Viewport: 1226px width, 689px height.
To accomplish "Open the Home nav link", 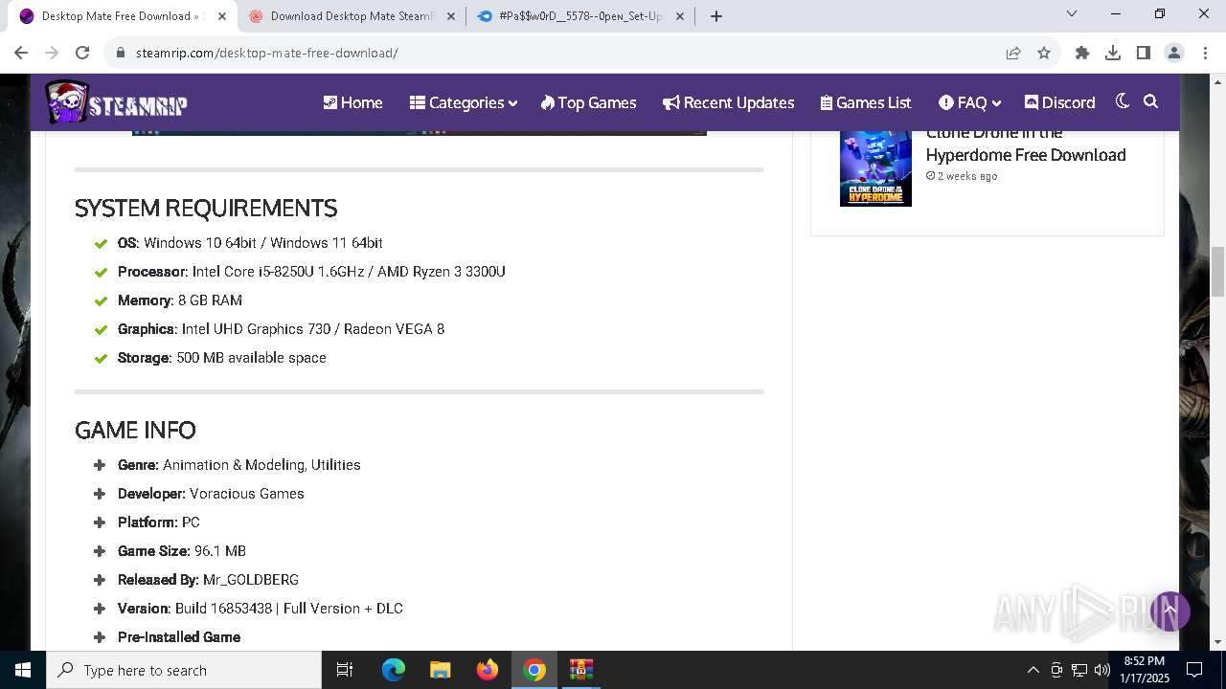I will pyautogui.click(x=352, y=102).
